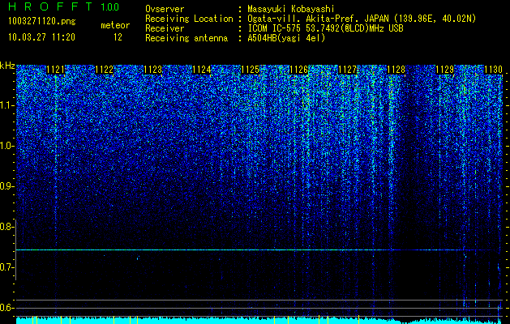Screen dimensions: 510x324
Task: Click the cyan signal level bar at bottom
Action: (259, 320)
